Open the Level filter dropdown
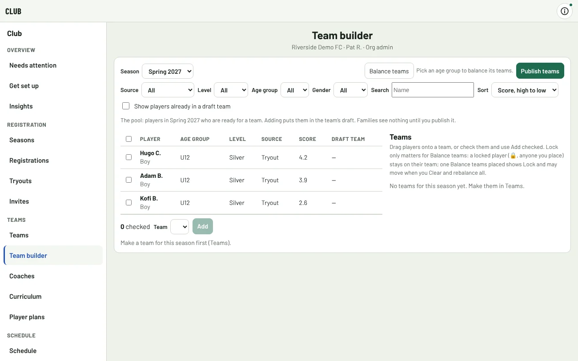This screenshot has height=361, width=578. [231, 90]
